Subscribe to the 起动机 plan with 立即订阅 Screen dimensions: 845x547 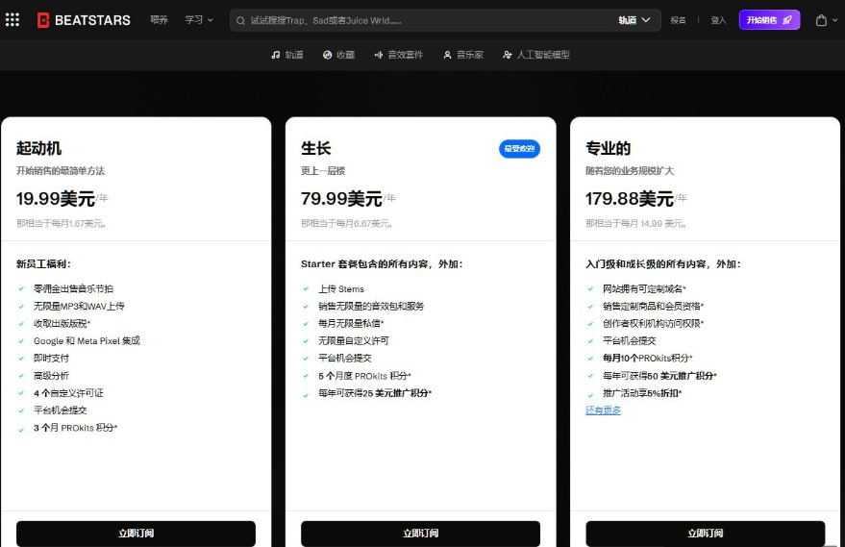[136, 534]
